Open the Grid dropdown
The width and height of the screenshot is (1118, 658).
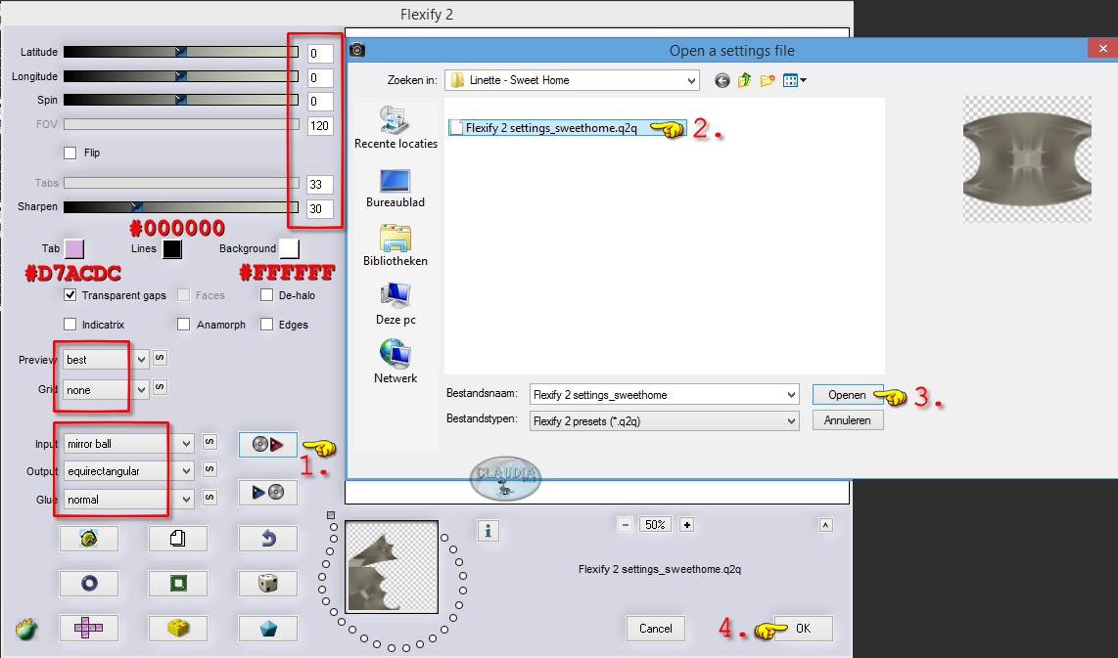pyautogui.click(x=106, y=390)
